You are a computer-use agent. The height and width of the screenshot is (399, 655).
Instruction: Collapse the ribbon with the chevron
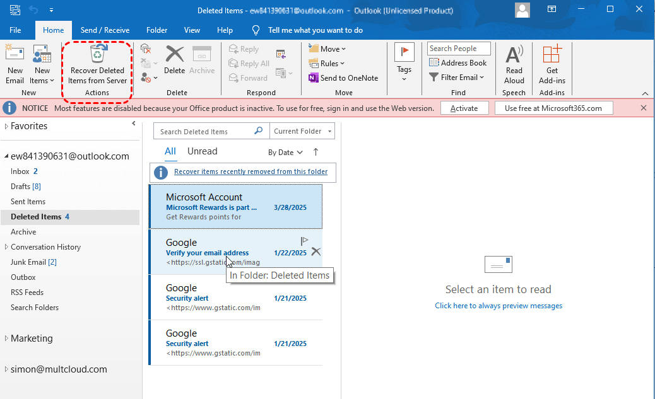click(645, 93)
